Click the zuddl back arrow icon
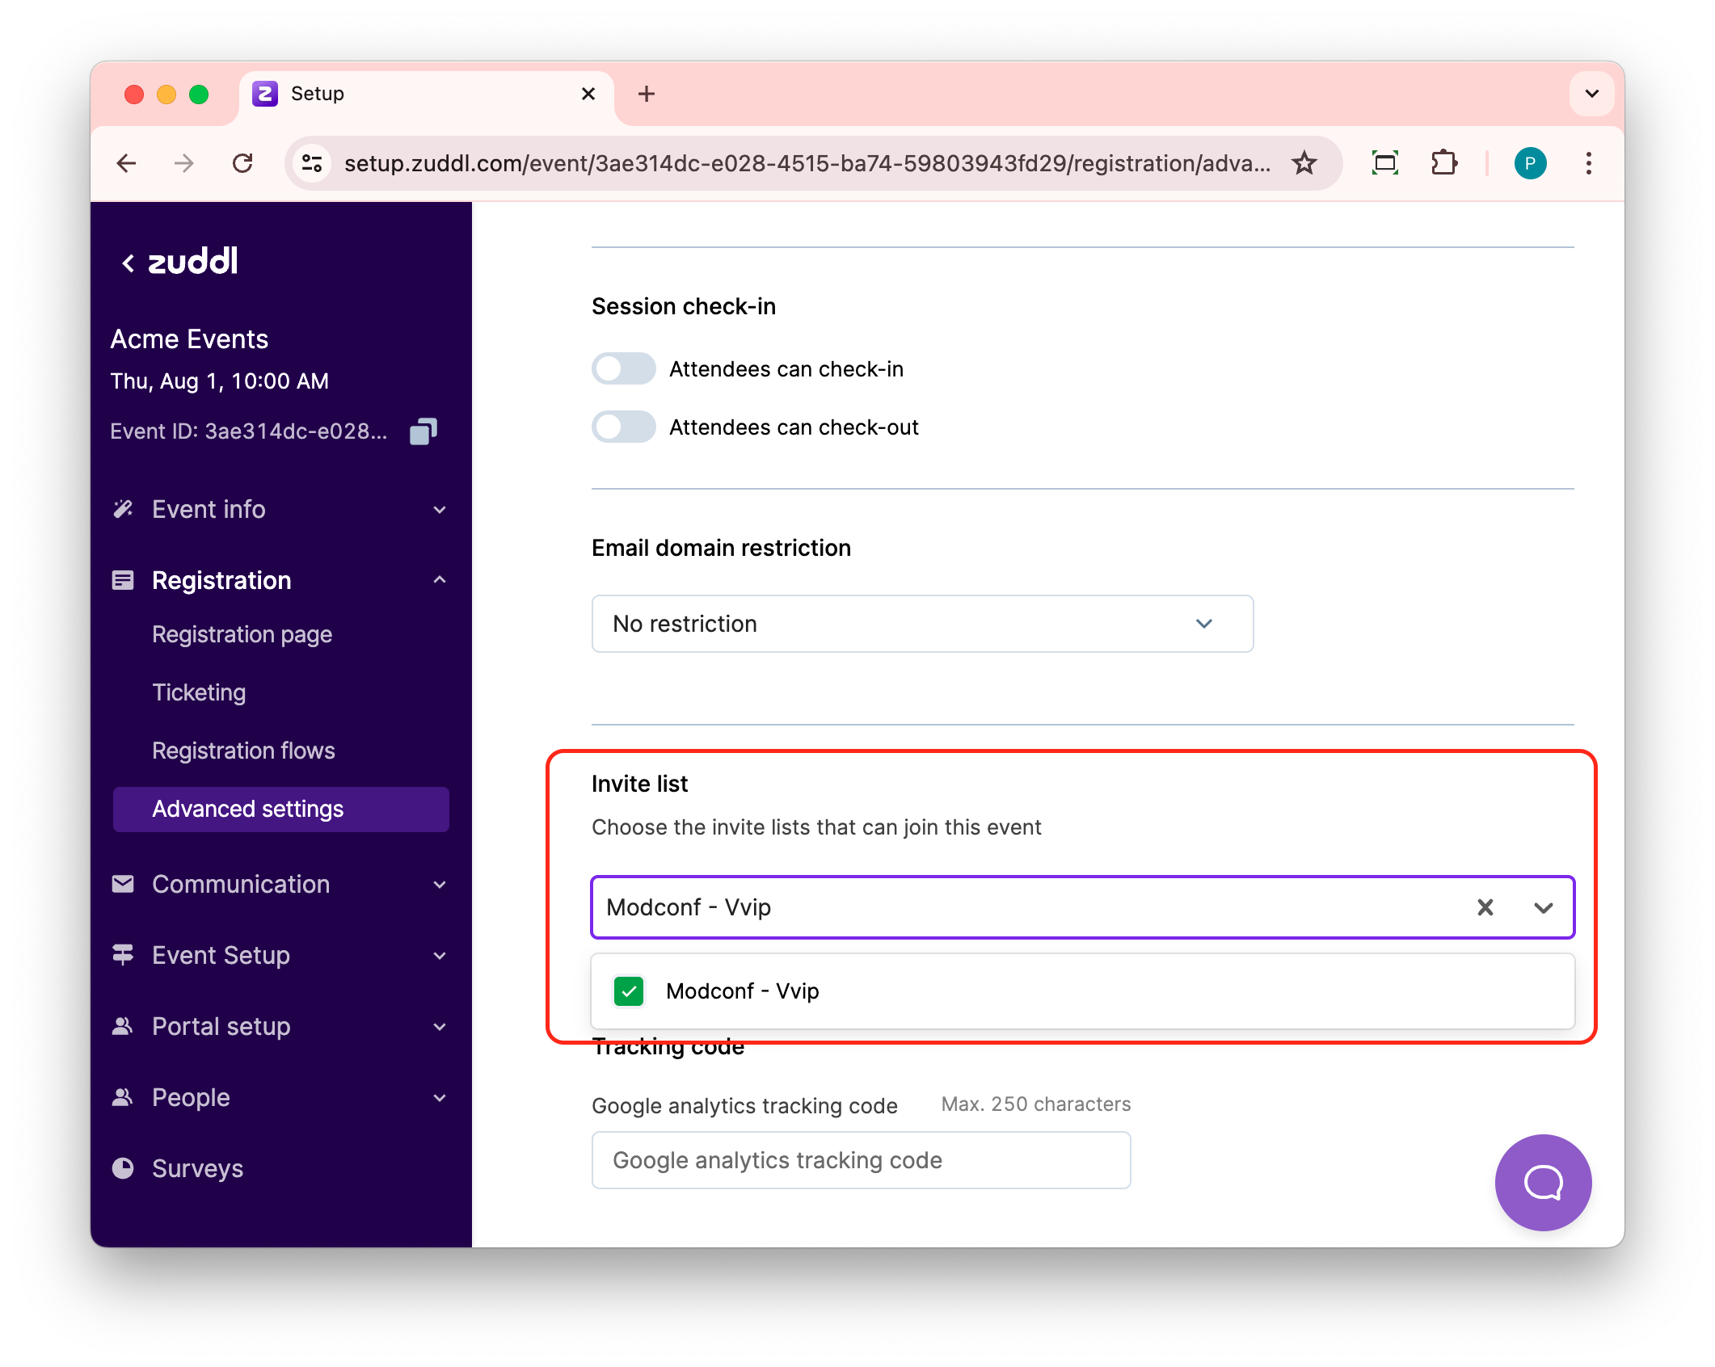Image resolution: width=1715 pixels, height=1367 pixels. coord(128,263)
